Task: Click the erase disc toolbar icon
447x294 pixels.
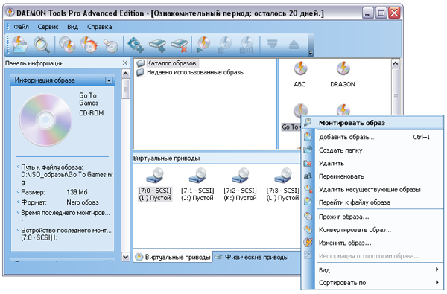Action: point(110,45)
